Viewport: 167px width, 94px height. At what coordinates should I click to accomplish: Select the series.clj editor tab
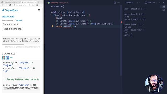point(58,3)
